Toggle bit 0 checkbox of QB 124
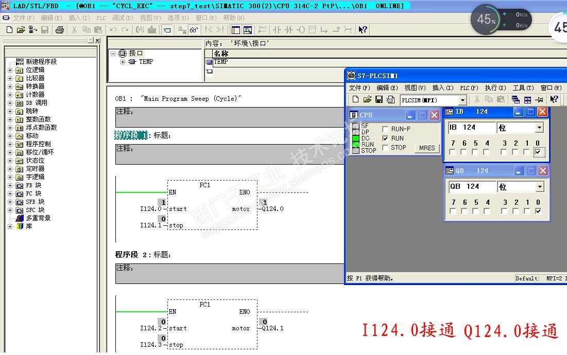Viewport: 567px width, 355px height. pos(538,211)
